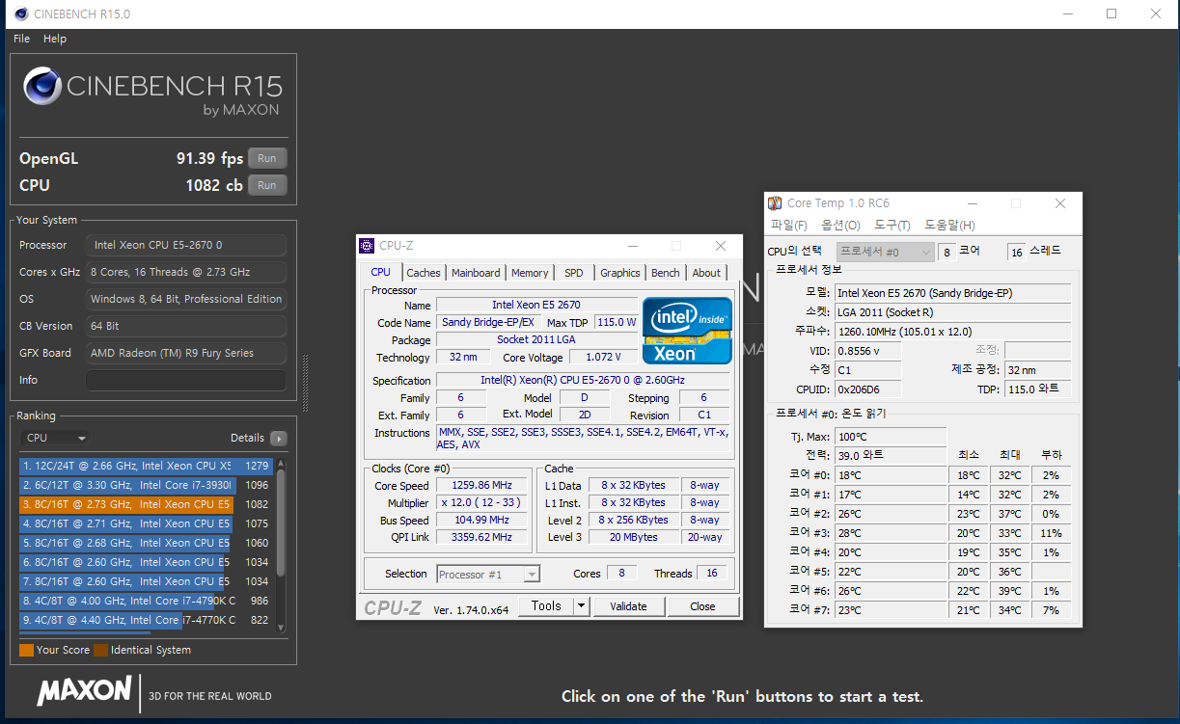1180x724 pixels.
Task: Switch to the Caches tab in CPU-Z
Action: coord(423,273)
